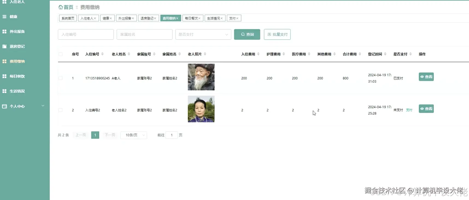This screenshot has width=469, height=200.
Task: Click the home icon in breadcrumb
Action: (x=61, y=7)
